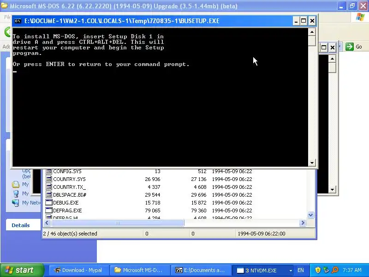Click the background console scrollbar up arrow
Image resolution: width=369 pixels, height=277 pixels.
pyautogui.click(x=332, y=59)
